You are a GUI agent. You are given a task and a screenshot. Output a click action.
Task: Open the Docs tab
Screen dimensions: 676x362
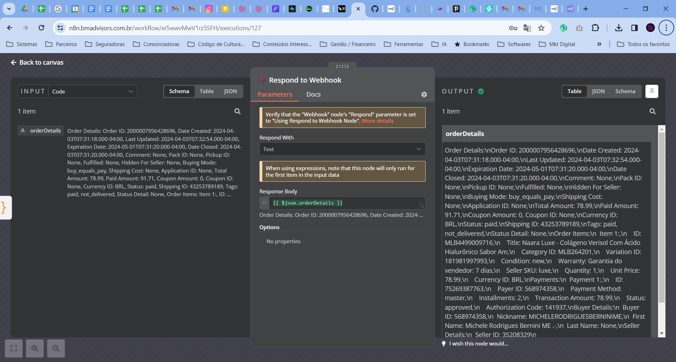pos(313,95)
